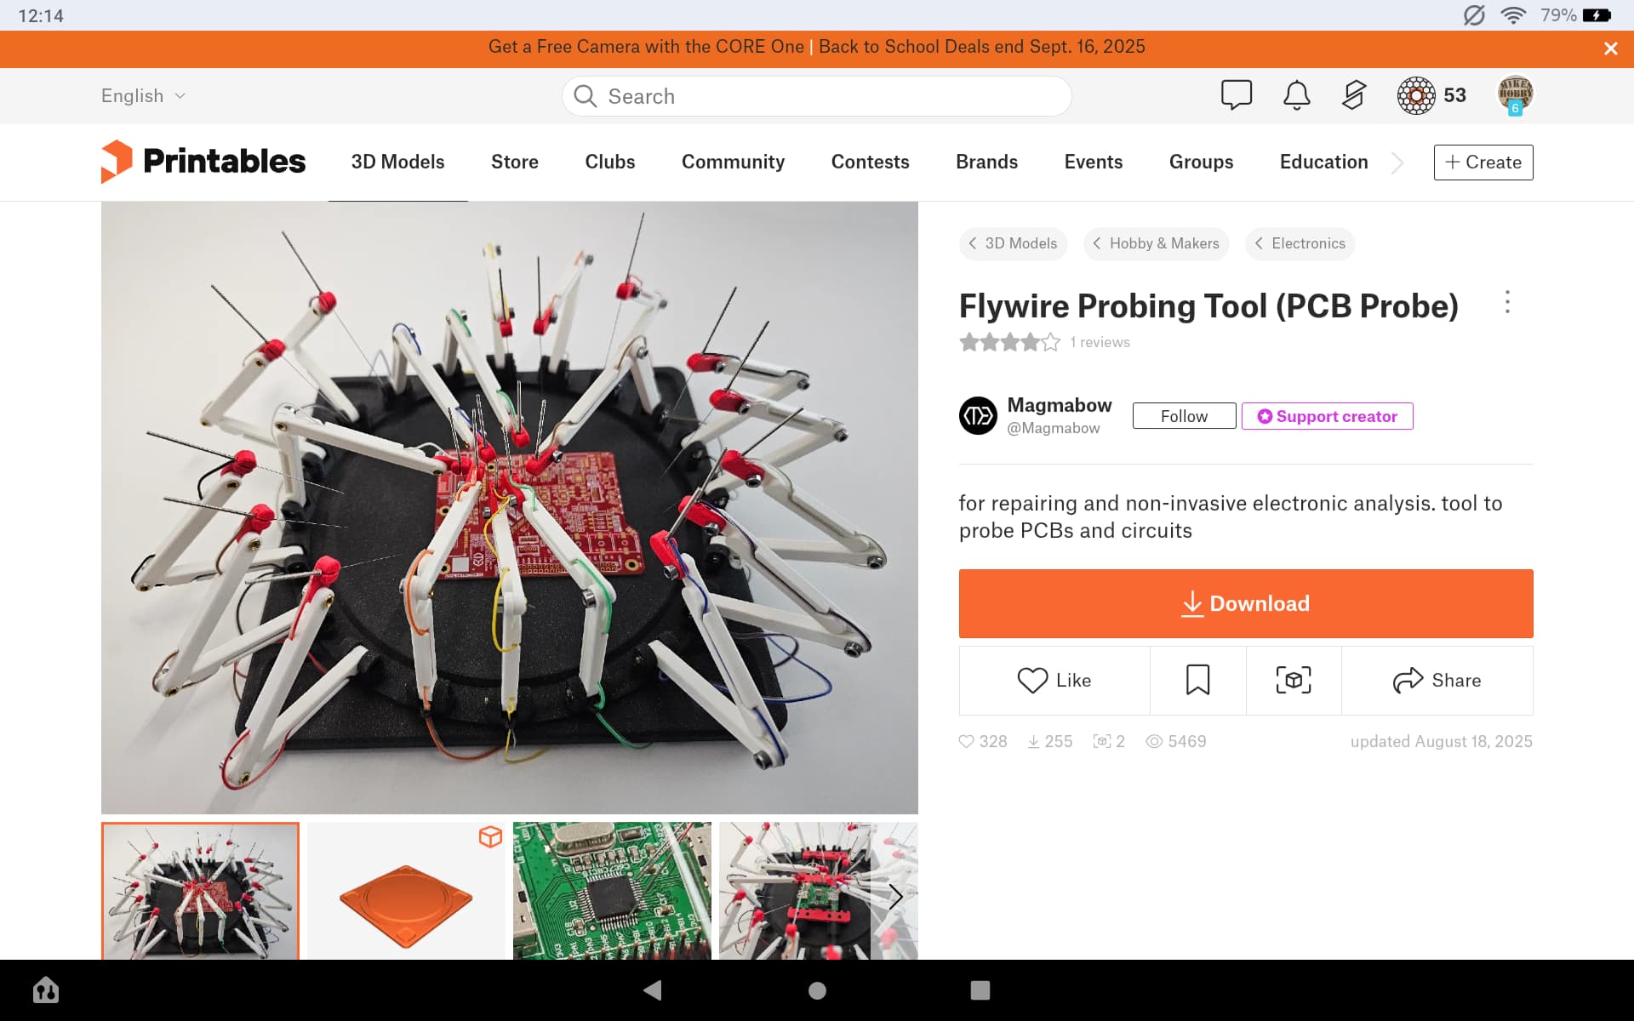Screen dimensions: 1634x1021
Task: Click the orange Download button
Action: point(1245,603)
